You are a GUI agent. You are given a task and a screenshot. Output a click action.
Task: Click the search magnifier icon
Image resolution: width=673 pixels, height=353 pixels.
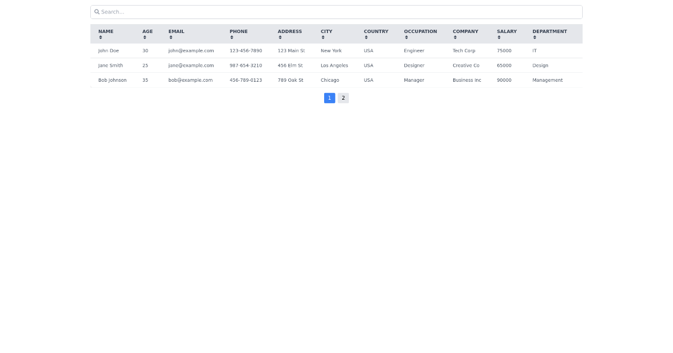pyautogui.click(x=96, y=12)
